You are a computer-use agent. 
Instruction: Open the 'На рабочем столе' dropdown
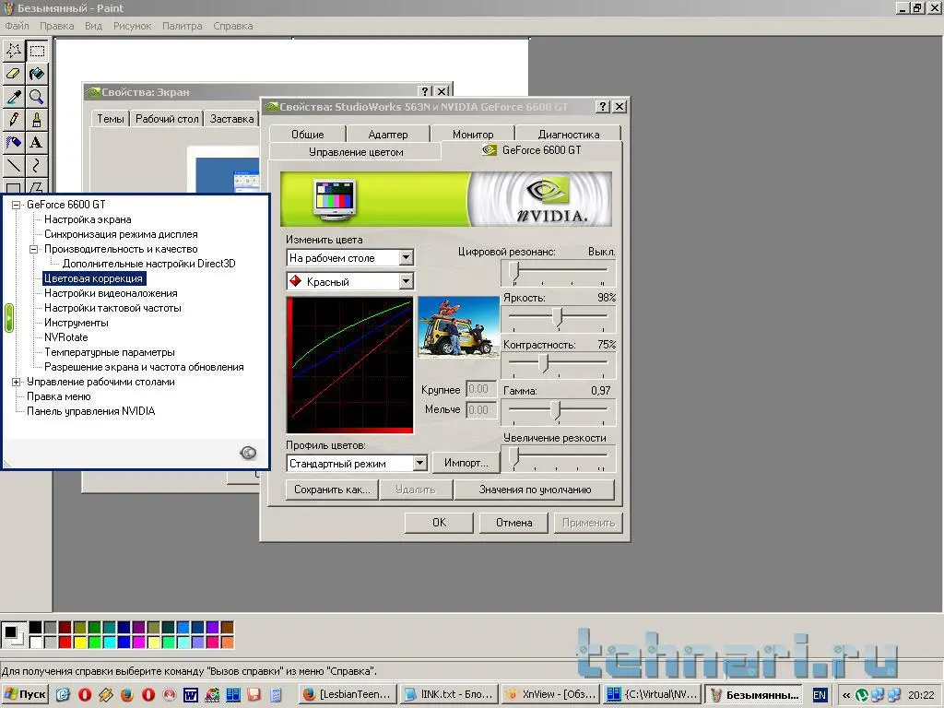point(406,258)
